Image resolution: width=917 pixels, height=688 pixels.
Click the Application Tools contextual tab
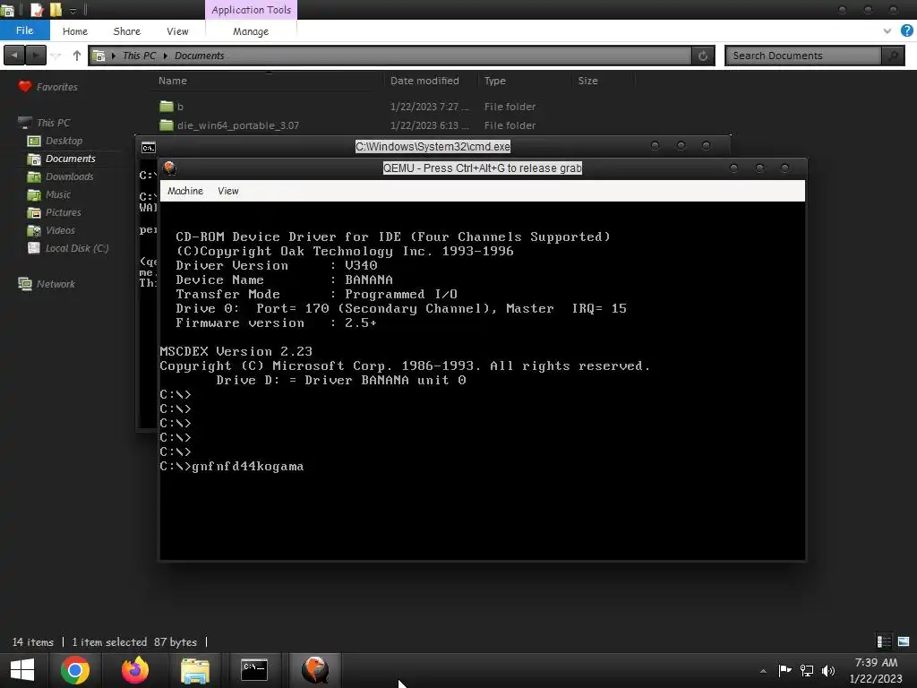[x=251, y=10]
